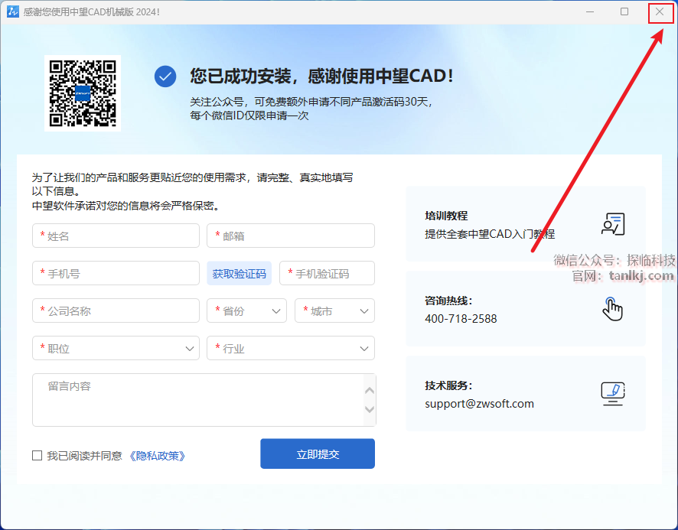Click the message box scroll down arrow
The height and width of the screenshot is (530, 678).
coord(370,409)
